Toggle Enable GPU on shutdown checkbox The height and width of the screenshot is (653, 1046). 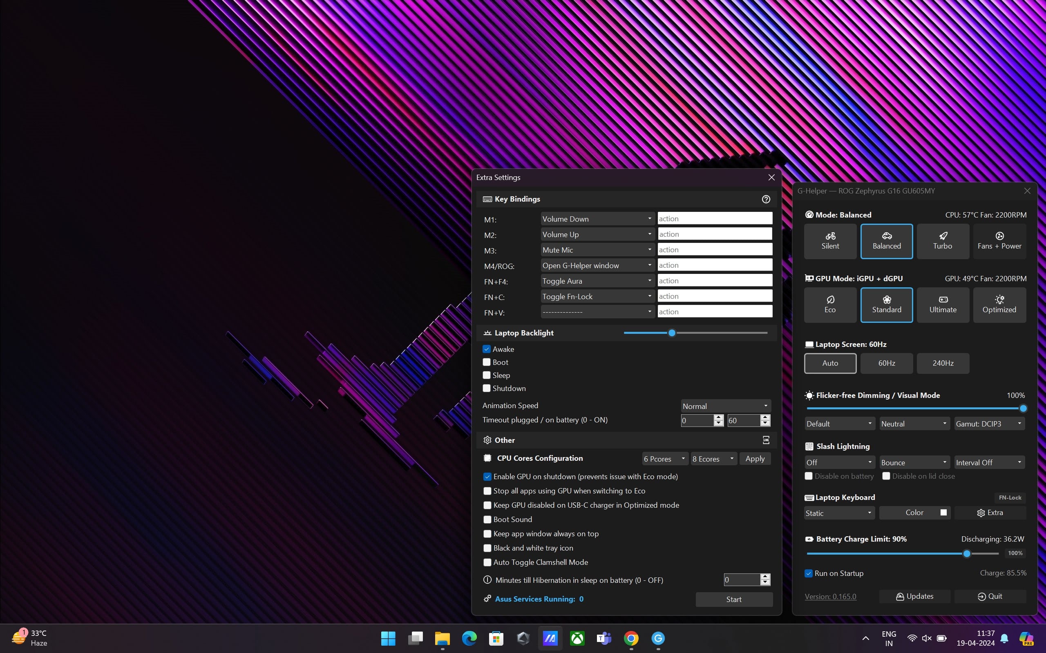tap(487, 476)
